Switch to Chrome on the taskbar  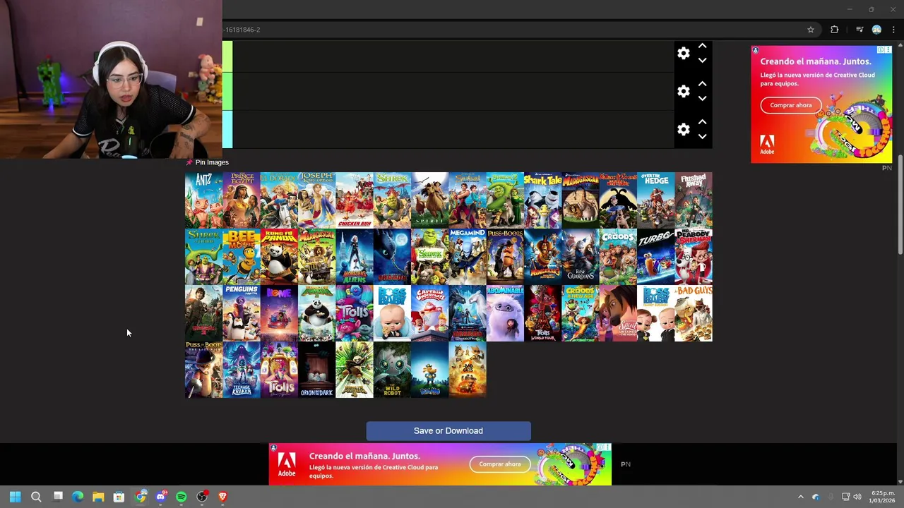141,497
